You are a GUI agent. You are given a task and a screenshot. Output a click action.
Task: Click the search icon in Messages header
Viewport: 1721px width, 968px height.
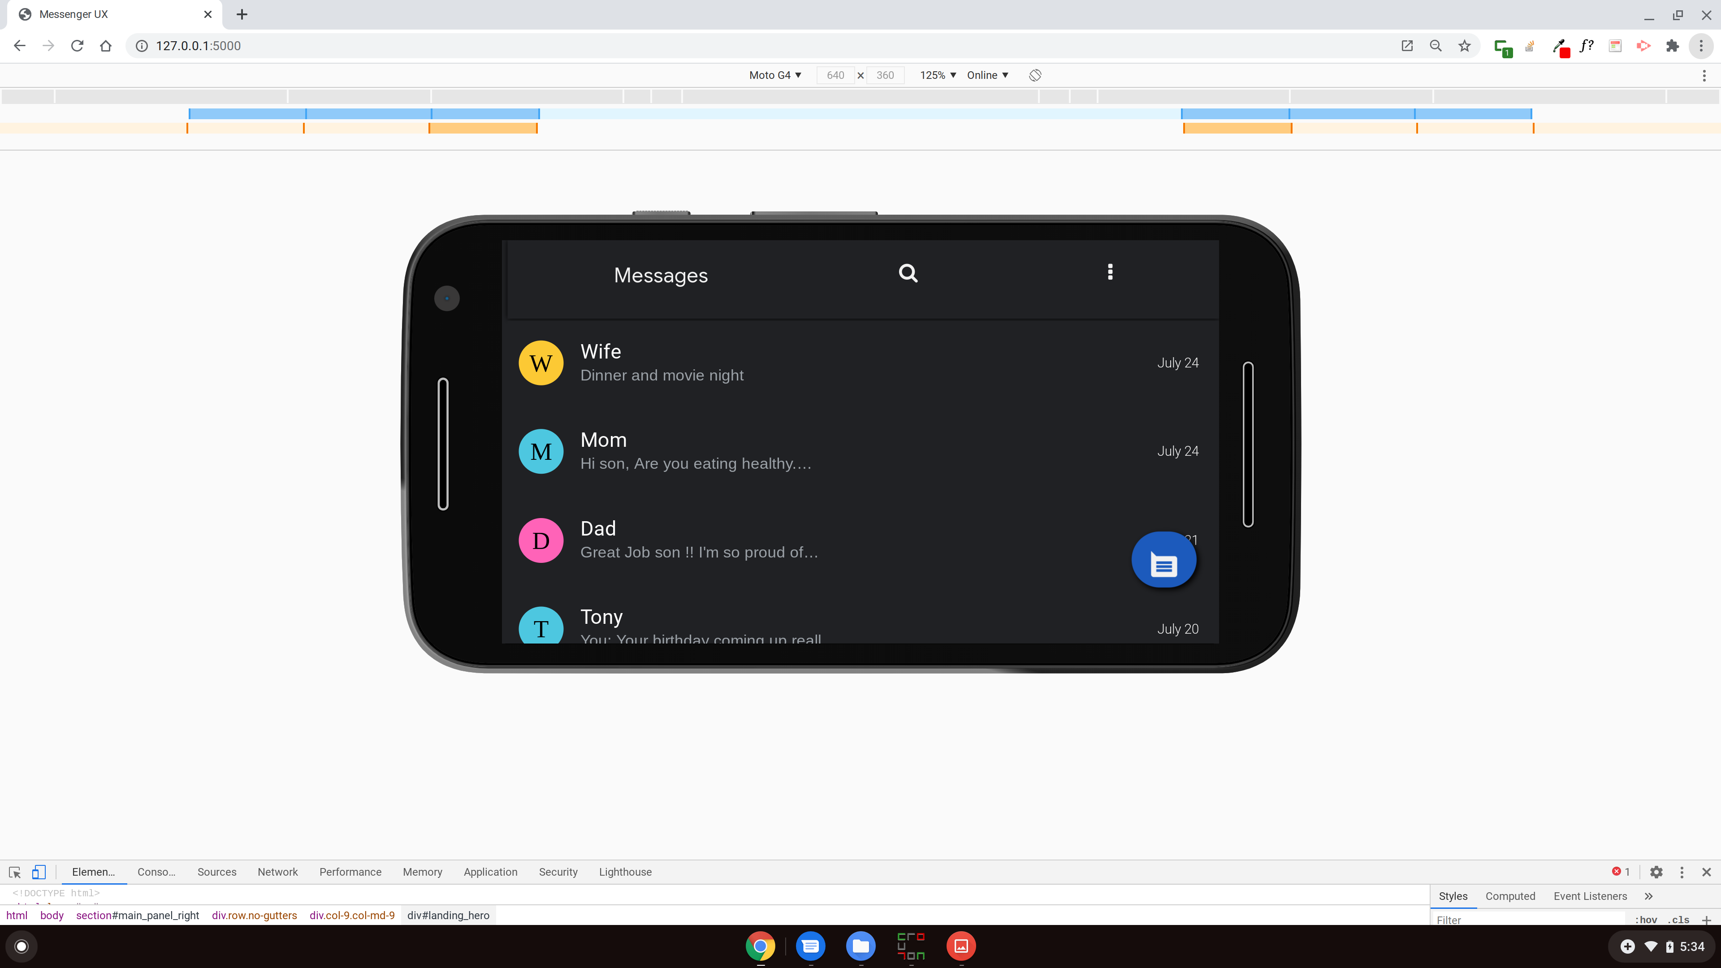coord(908,273)
